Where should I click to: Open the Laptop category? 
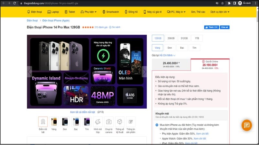click(53, 12)
